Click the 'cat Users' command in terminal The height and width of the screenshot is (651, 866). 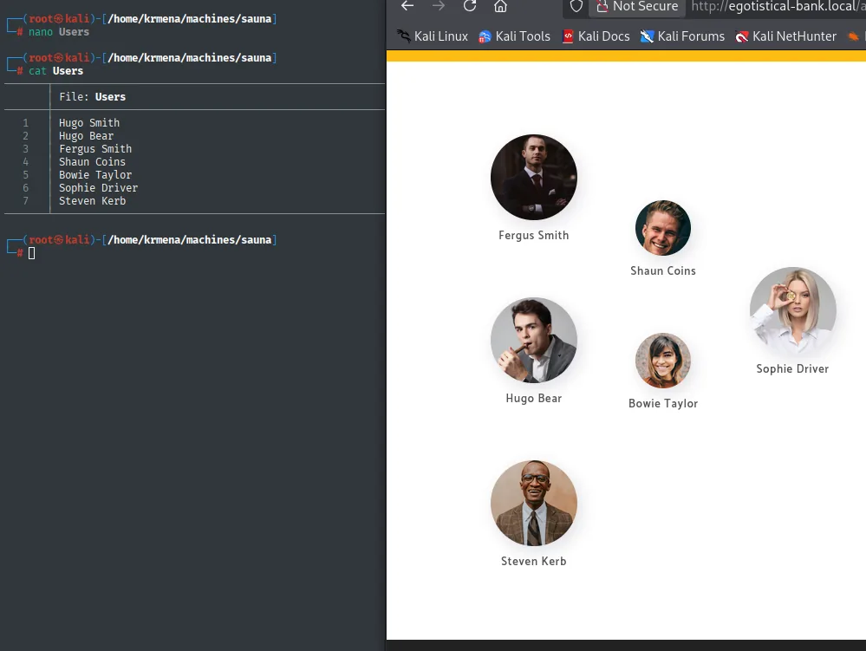(55, 71)
